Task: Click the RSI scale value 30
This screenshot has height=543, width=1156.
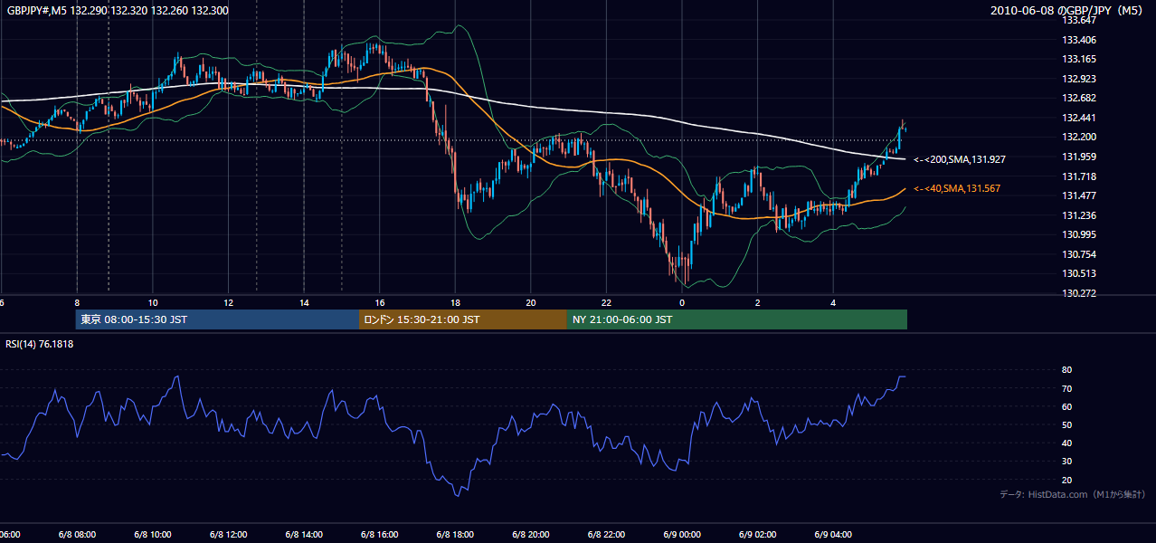Action: tap(1067, 462)
